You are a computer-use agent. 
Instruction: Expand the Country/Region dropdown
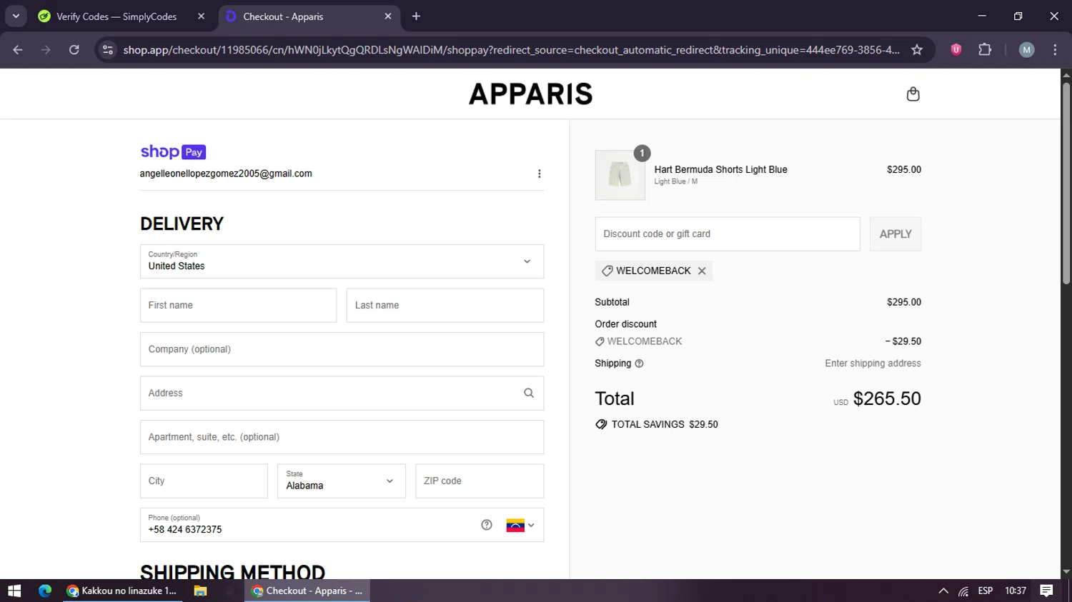click(x=342, y=261)
